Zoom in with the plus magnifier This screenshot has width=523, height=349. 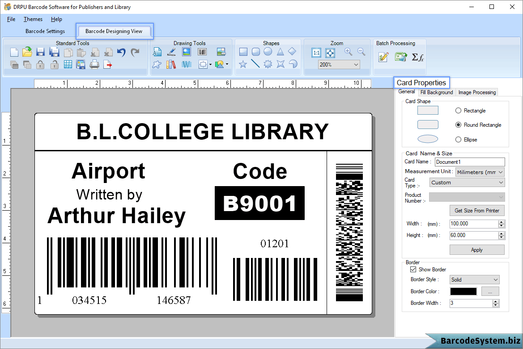click(348, 52)
